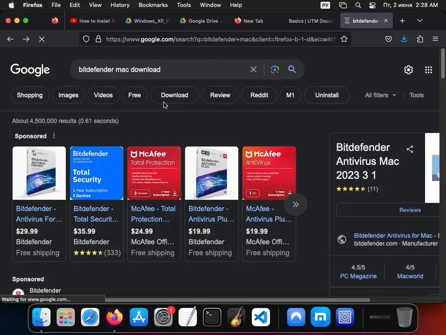Screen dimensions: 446x335
Task: Bookmark this page with the star
Action: [344, 39]
